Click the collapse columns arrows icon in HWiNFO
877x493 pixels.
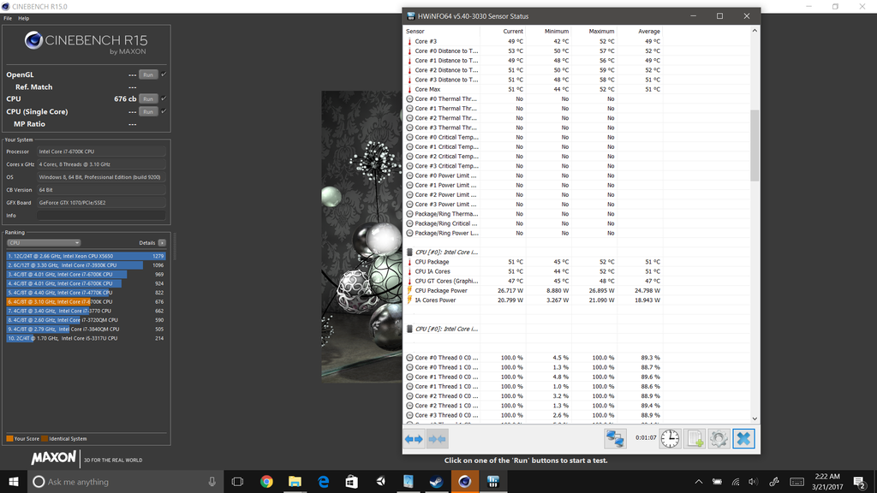point(438,439)
